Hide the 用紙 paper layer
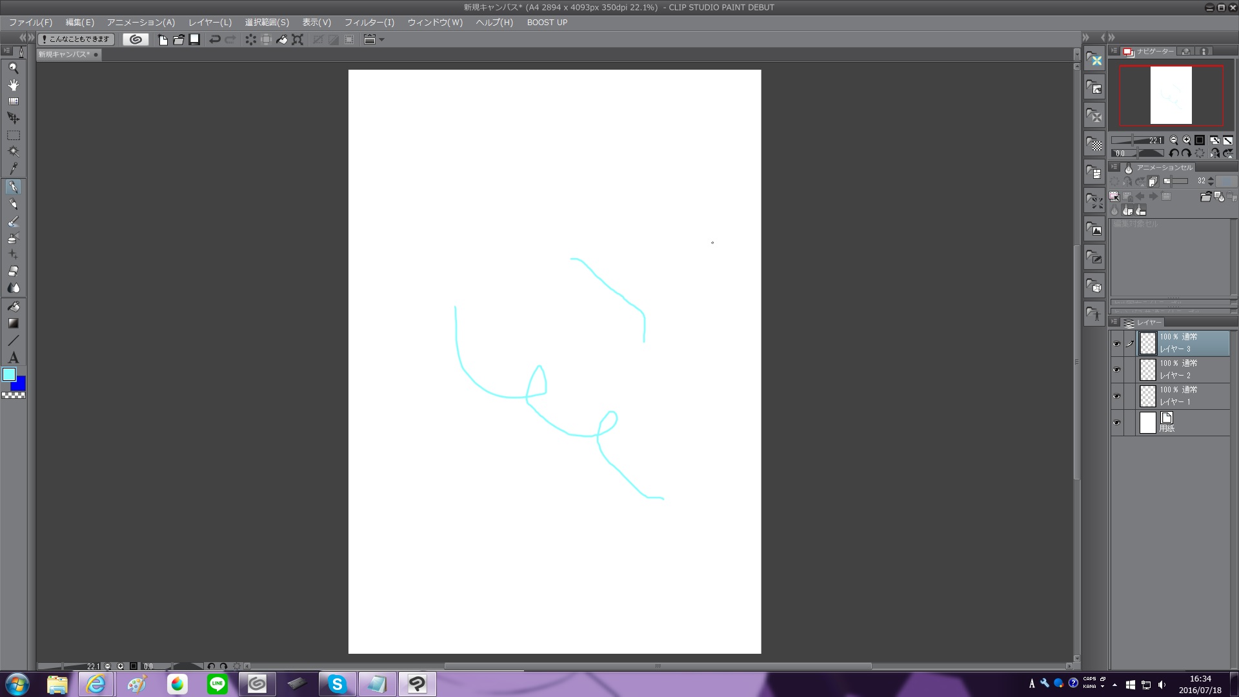This screenshot has width=1239, height=697. coord(1116,423)
